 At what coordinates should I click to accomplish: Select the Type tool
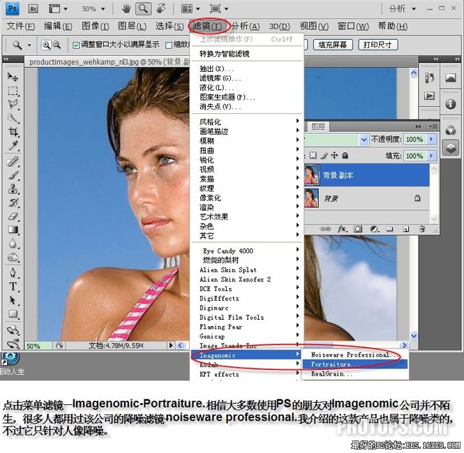click(x=13, y=286)
